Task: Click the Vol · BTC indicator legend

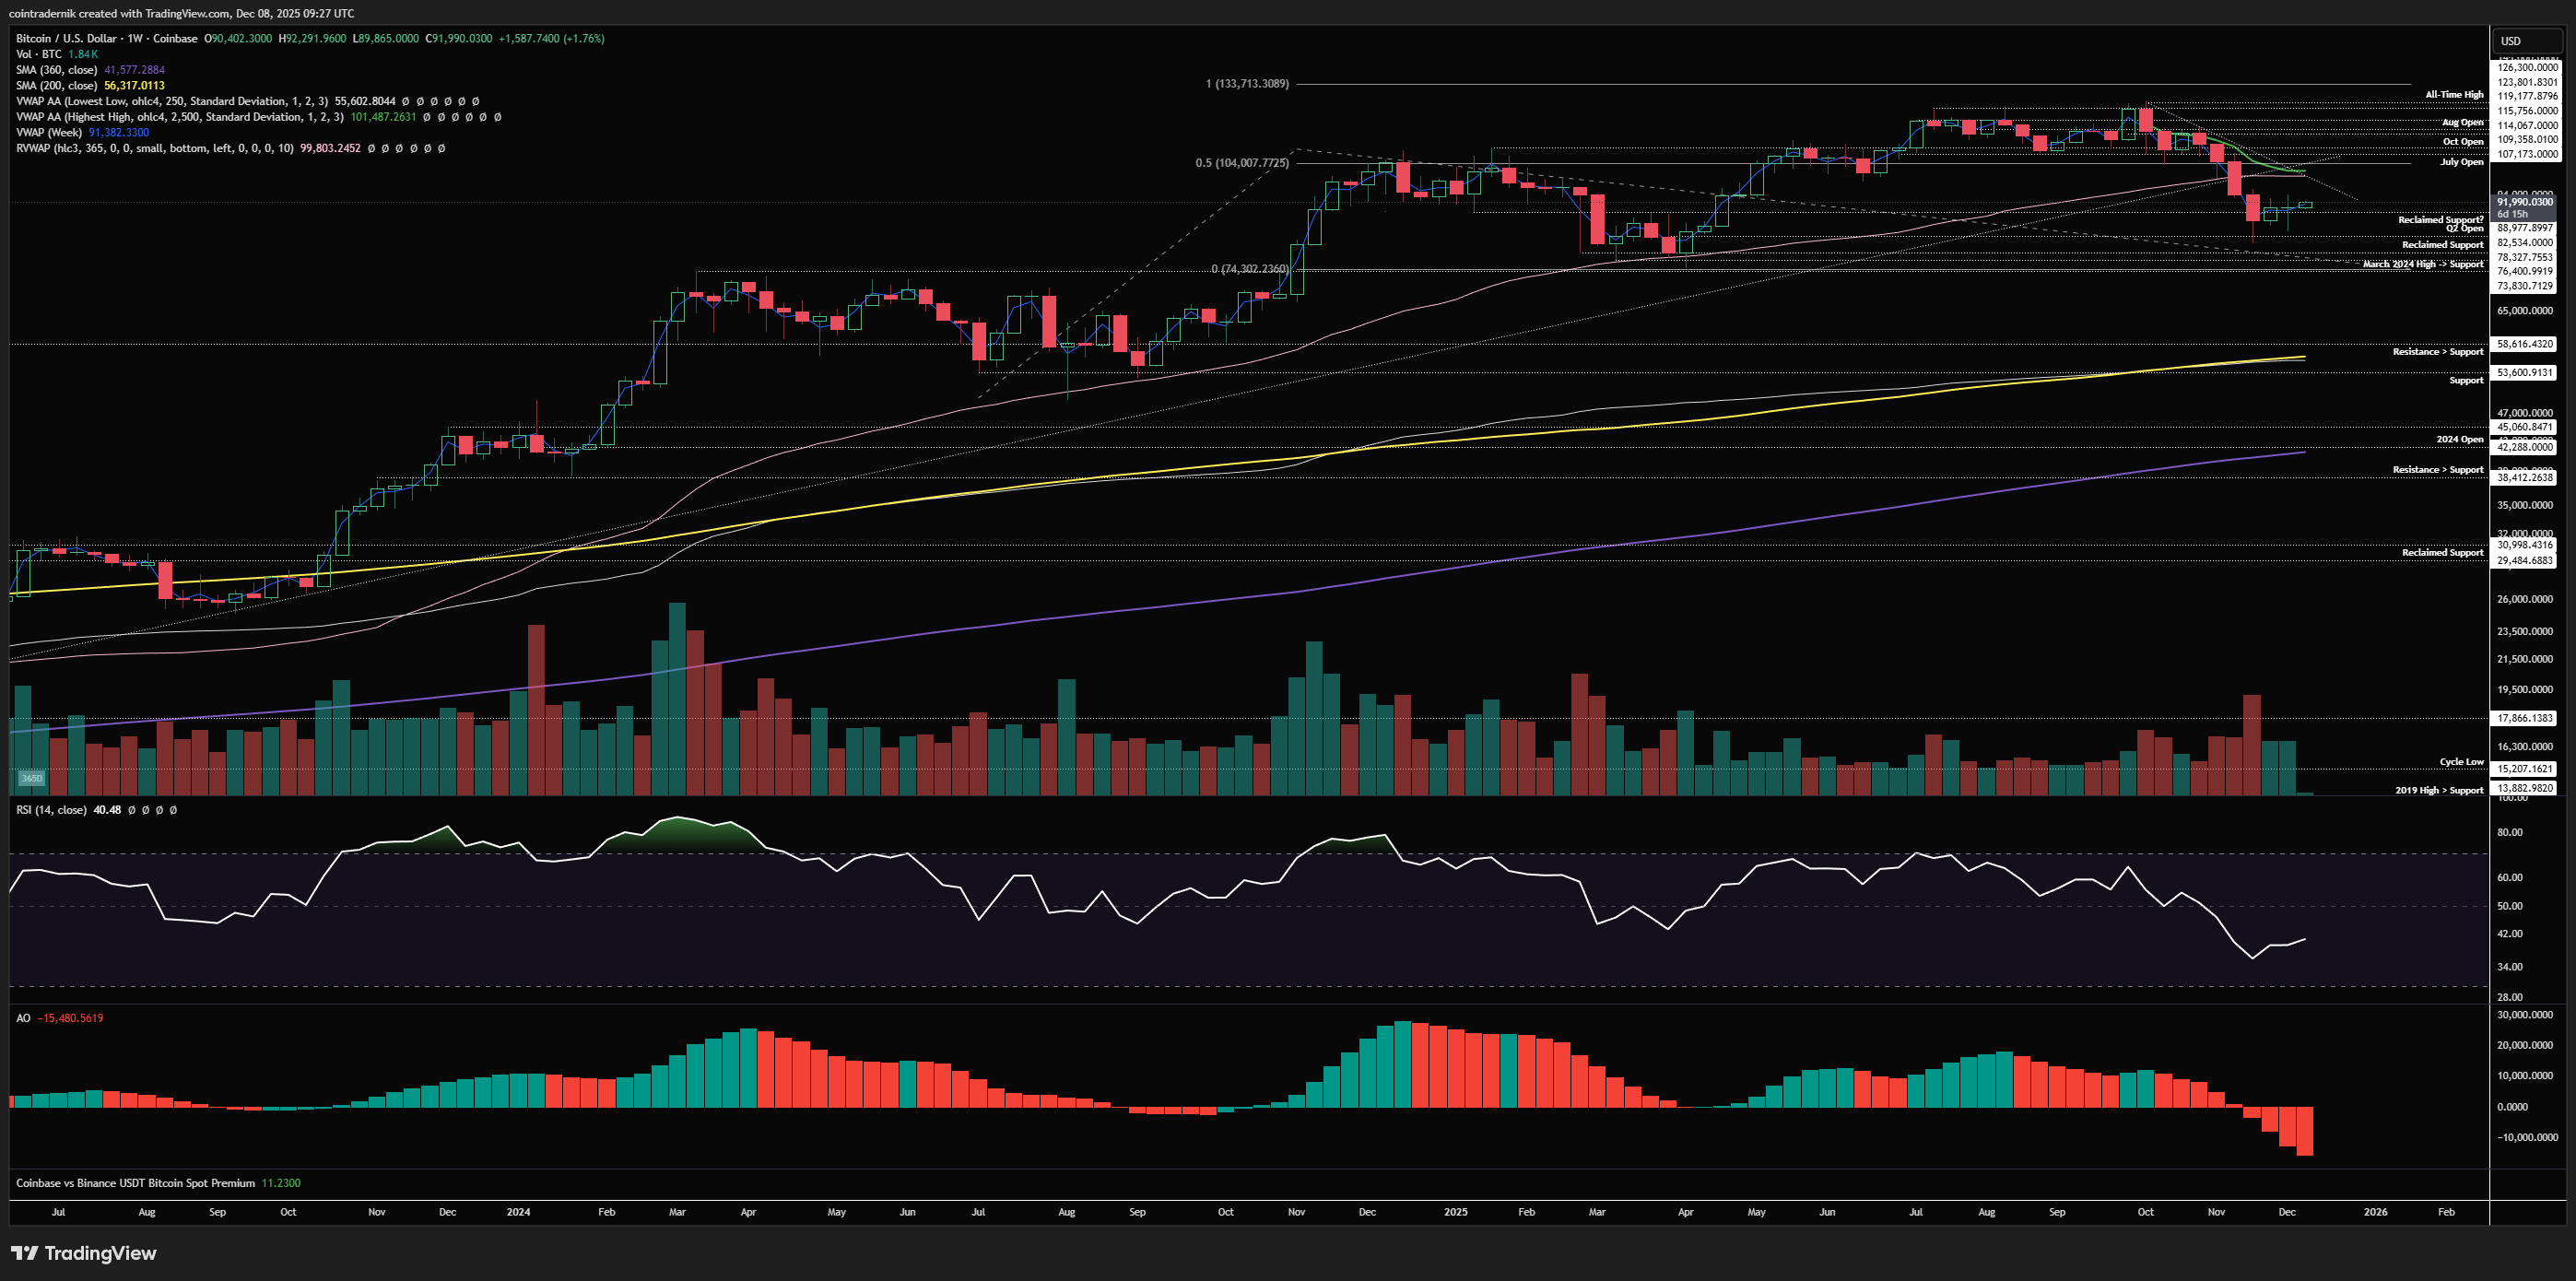Action: pyautogui.click(x=38, y=54)
